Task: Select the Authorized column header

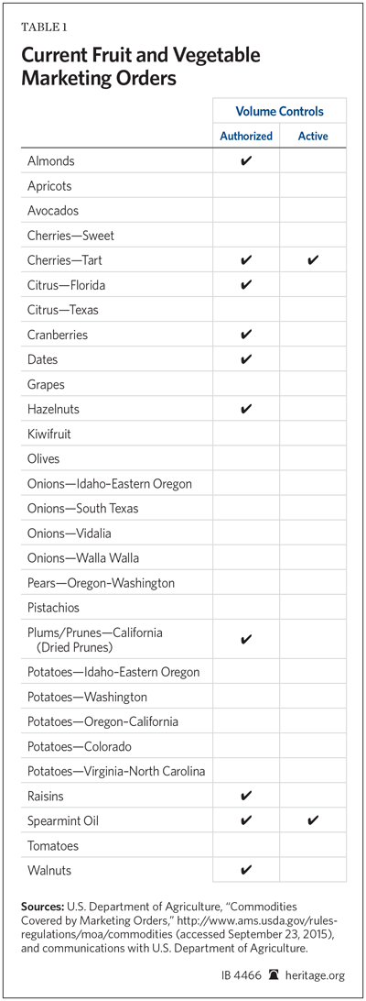Action: coord(246,136)
